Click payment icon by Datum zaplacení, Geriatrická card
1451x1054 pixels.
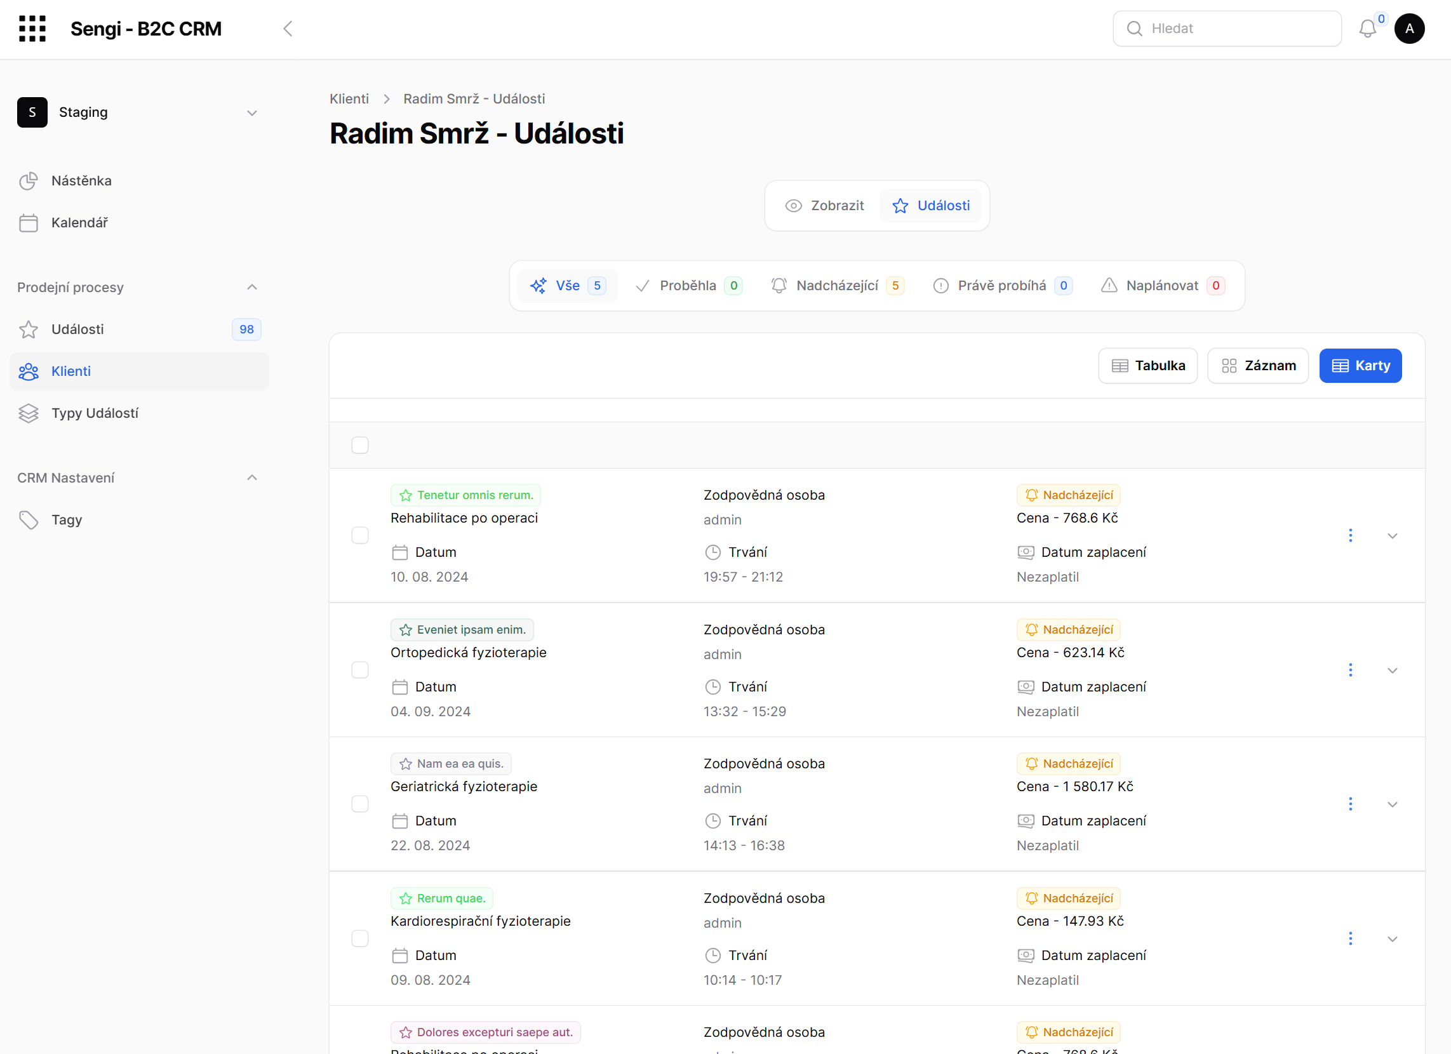(x=1026, y=820)
